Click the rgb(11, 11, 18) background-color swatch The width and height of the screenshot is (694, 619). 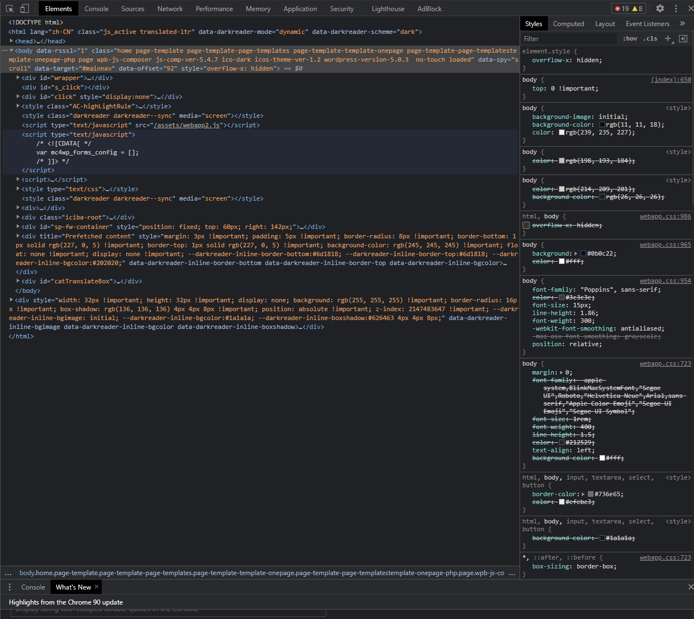pos(603,124)
